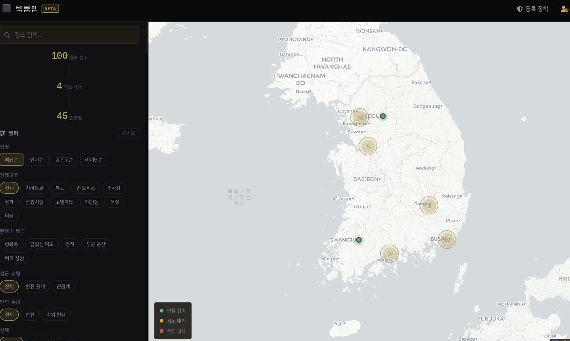Sort by 공포도순
The height and width of the screenshot is (341, 570).
tap(64, 160)
